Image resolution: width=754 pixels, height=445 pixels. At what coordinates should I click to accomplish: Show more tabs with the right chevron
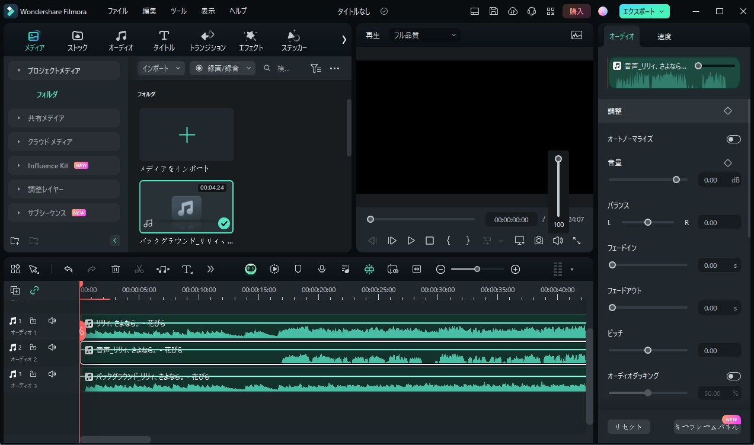click(344, 40)
